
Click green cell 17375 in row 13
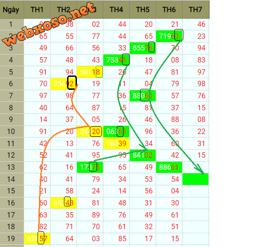(90, 167)
